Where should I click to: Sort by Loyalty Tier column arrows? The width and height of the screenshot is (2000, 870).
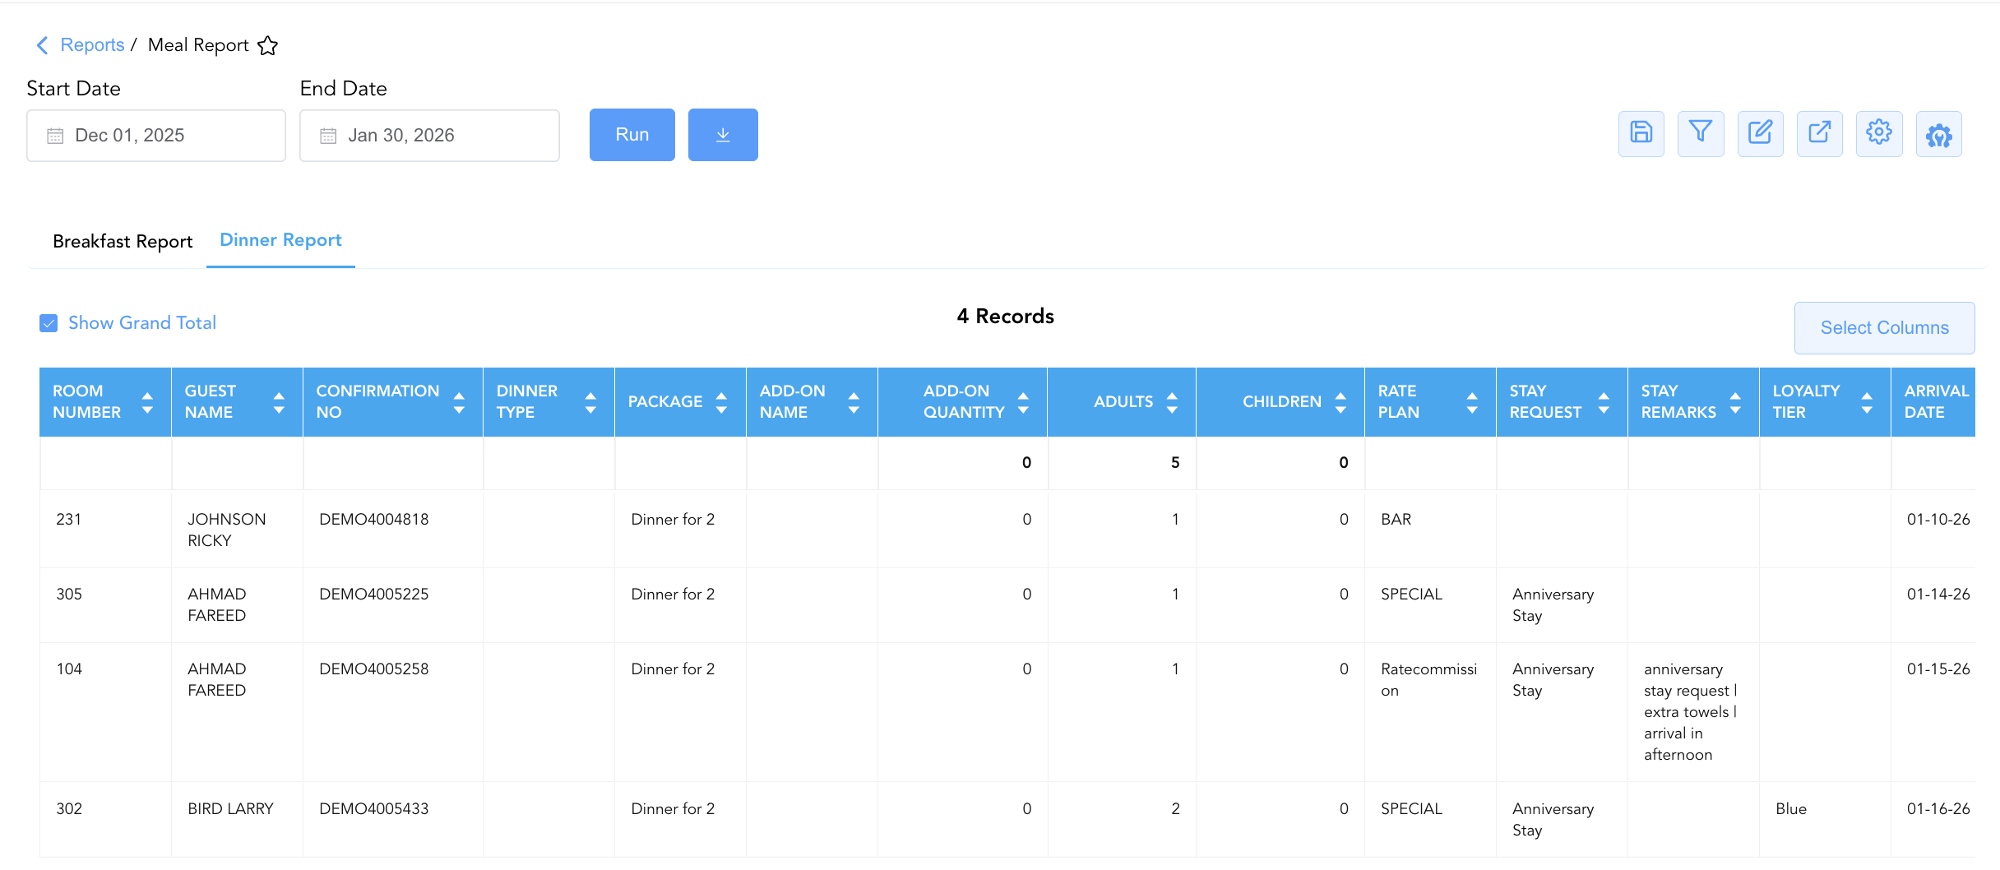pyautogui.click(x=1867, y=402)
